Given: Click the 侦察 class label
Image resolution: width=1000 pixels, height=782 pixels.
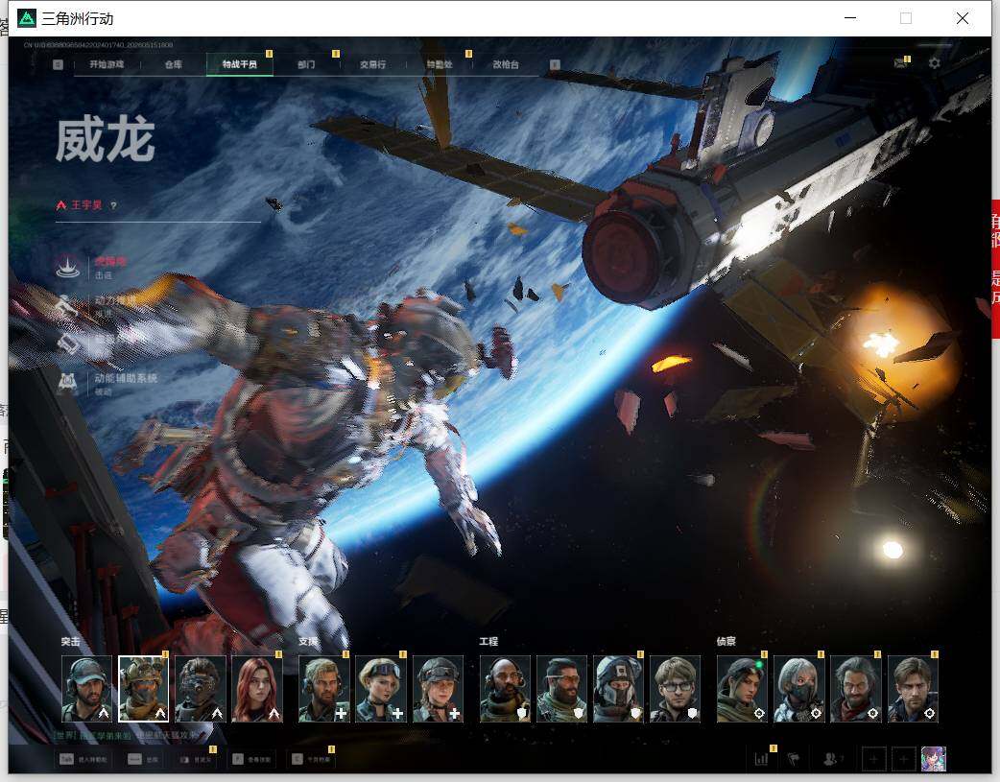Looking at the screenshot, I should click(726, 642).
